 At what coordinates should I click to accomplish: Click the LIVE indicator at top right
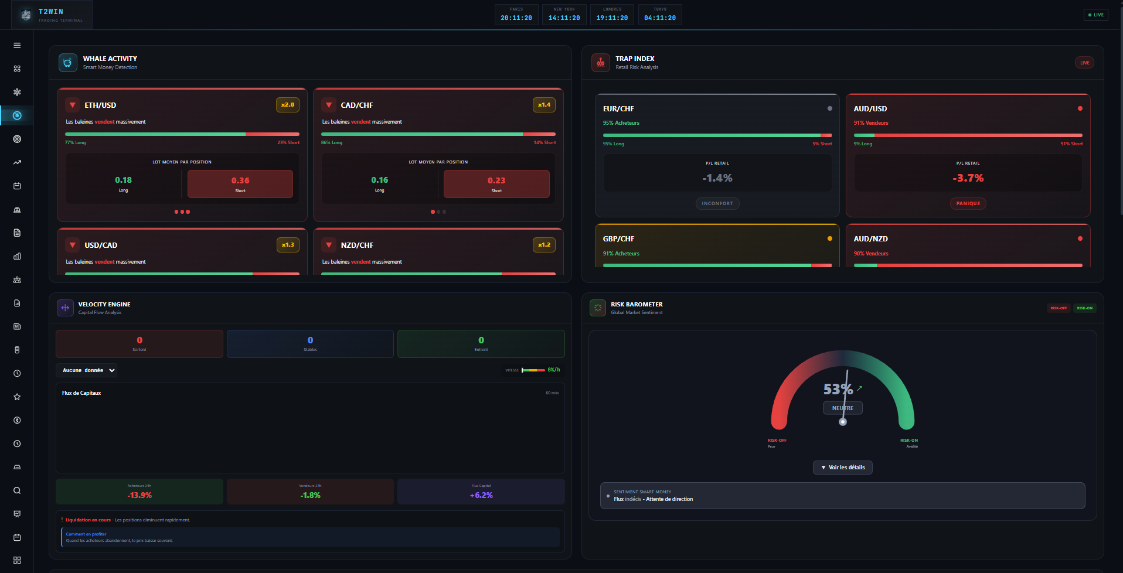pos(1095,14)
